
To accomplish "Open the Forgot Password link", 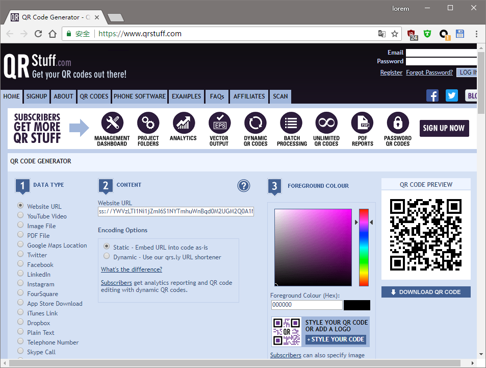I will (429, 72).
